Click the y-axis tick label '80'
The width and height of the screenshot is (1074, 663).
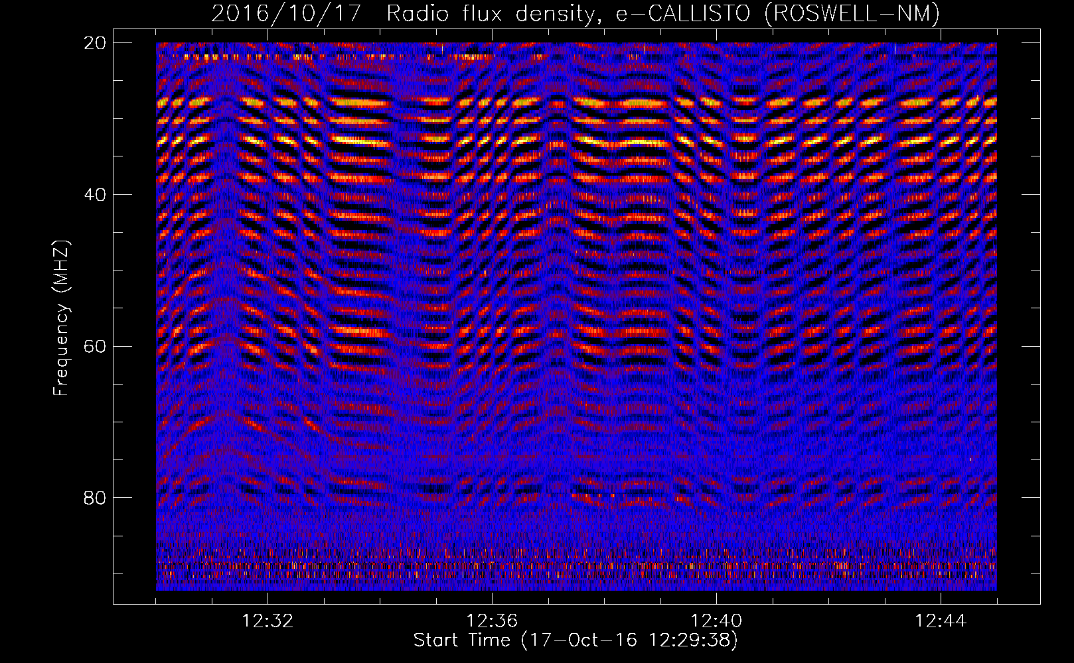(x=95, y=497)
